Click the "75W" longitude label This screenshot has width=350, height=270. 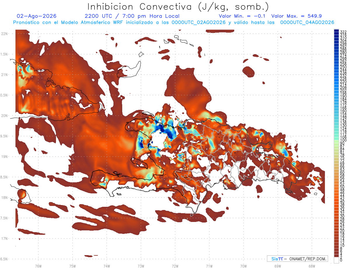click(x=73, y=266)
